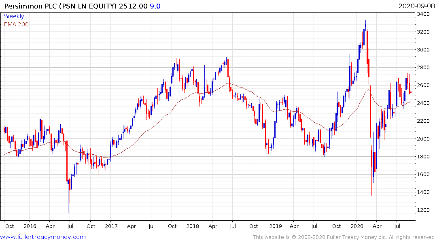The height and width of the screenshot is (243, 435).
Task: Open the www.fullertreacymoney.com link
Action: [x=43, y=237]
